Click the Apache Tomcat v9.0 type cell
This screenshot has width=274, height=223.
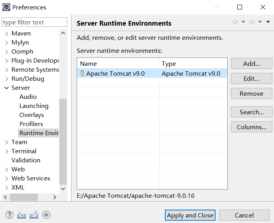193,73
